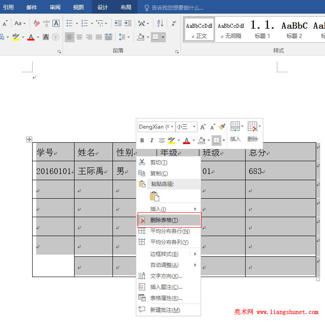Apply the 无间隔 style
This screenshot has height=322, width=325.
coord(231,30)
